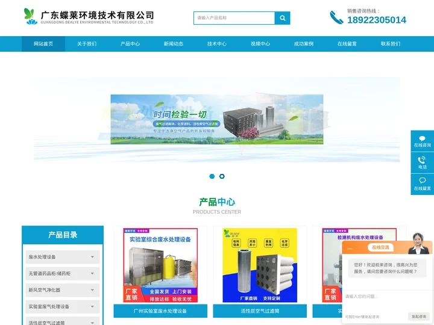Open 联系我们 menu item
This screenshot has width=434, height=325.
pyautogui.click(x=391, y=44)
